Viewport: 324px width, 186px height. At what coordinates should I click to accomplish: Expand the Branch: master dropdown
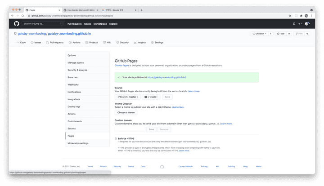coord(128,97)
